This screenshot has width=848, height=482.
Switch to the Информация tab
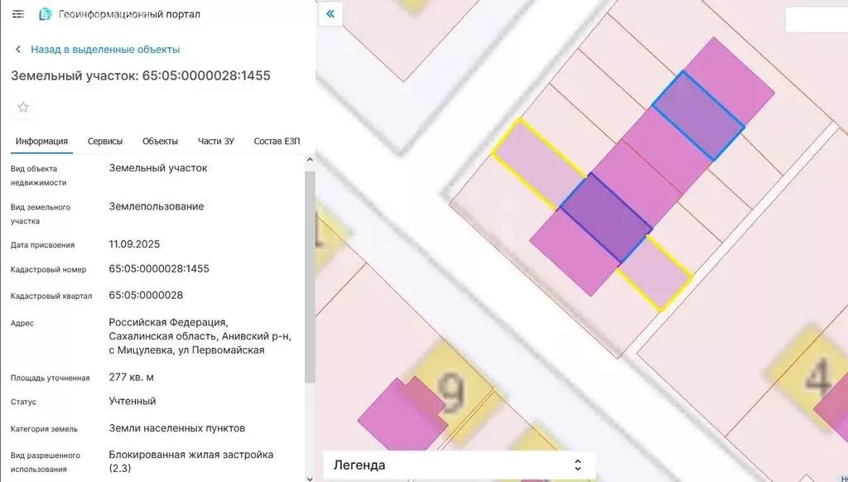coord(41,141)
